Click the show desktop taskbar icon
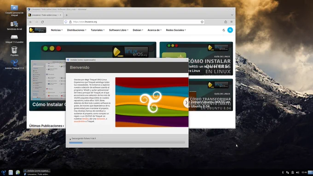313x176 pixels. coord(11,172)
